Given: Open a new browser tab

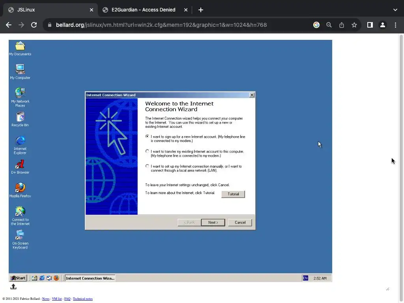Looking at the screenshot, I should click(201, 10).
